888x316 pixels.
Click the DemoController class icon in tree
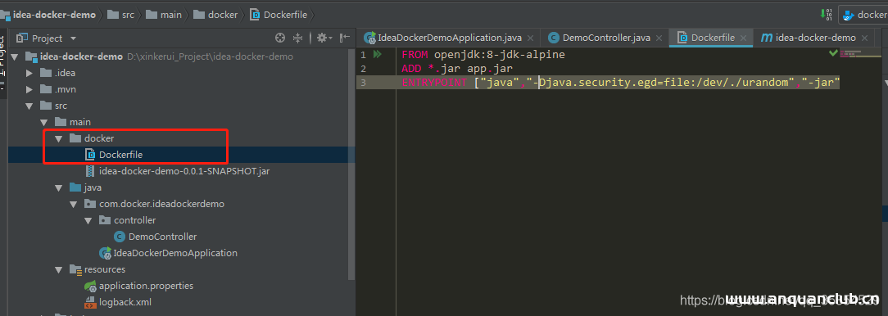(x=120, y=236)
